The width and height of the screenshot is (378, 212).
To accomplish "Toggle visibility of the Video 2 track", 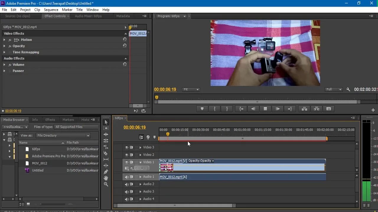I will 127,155.
